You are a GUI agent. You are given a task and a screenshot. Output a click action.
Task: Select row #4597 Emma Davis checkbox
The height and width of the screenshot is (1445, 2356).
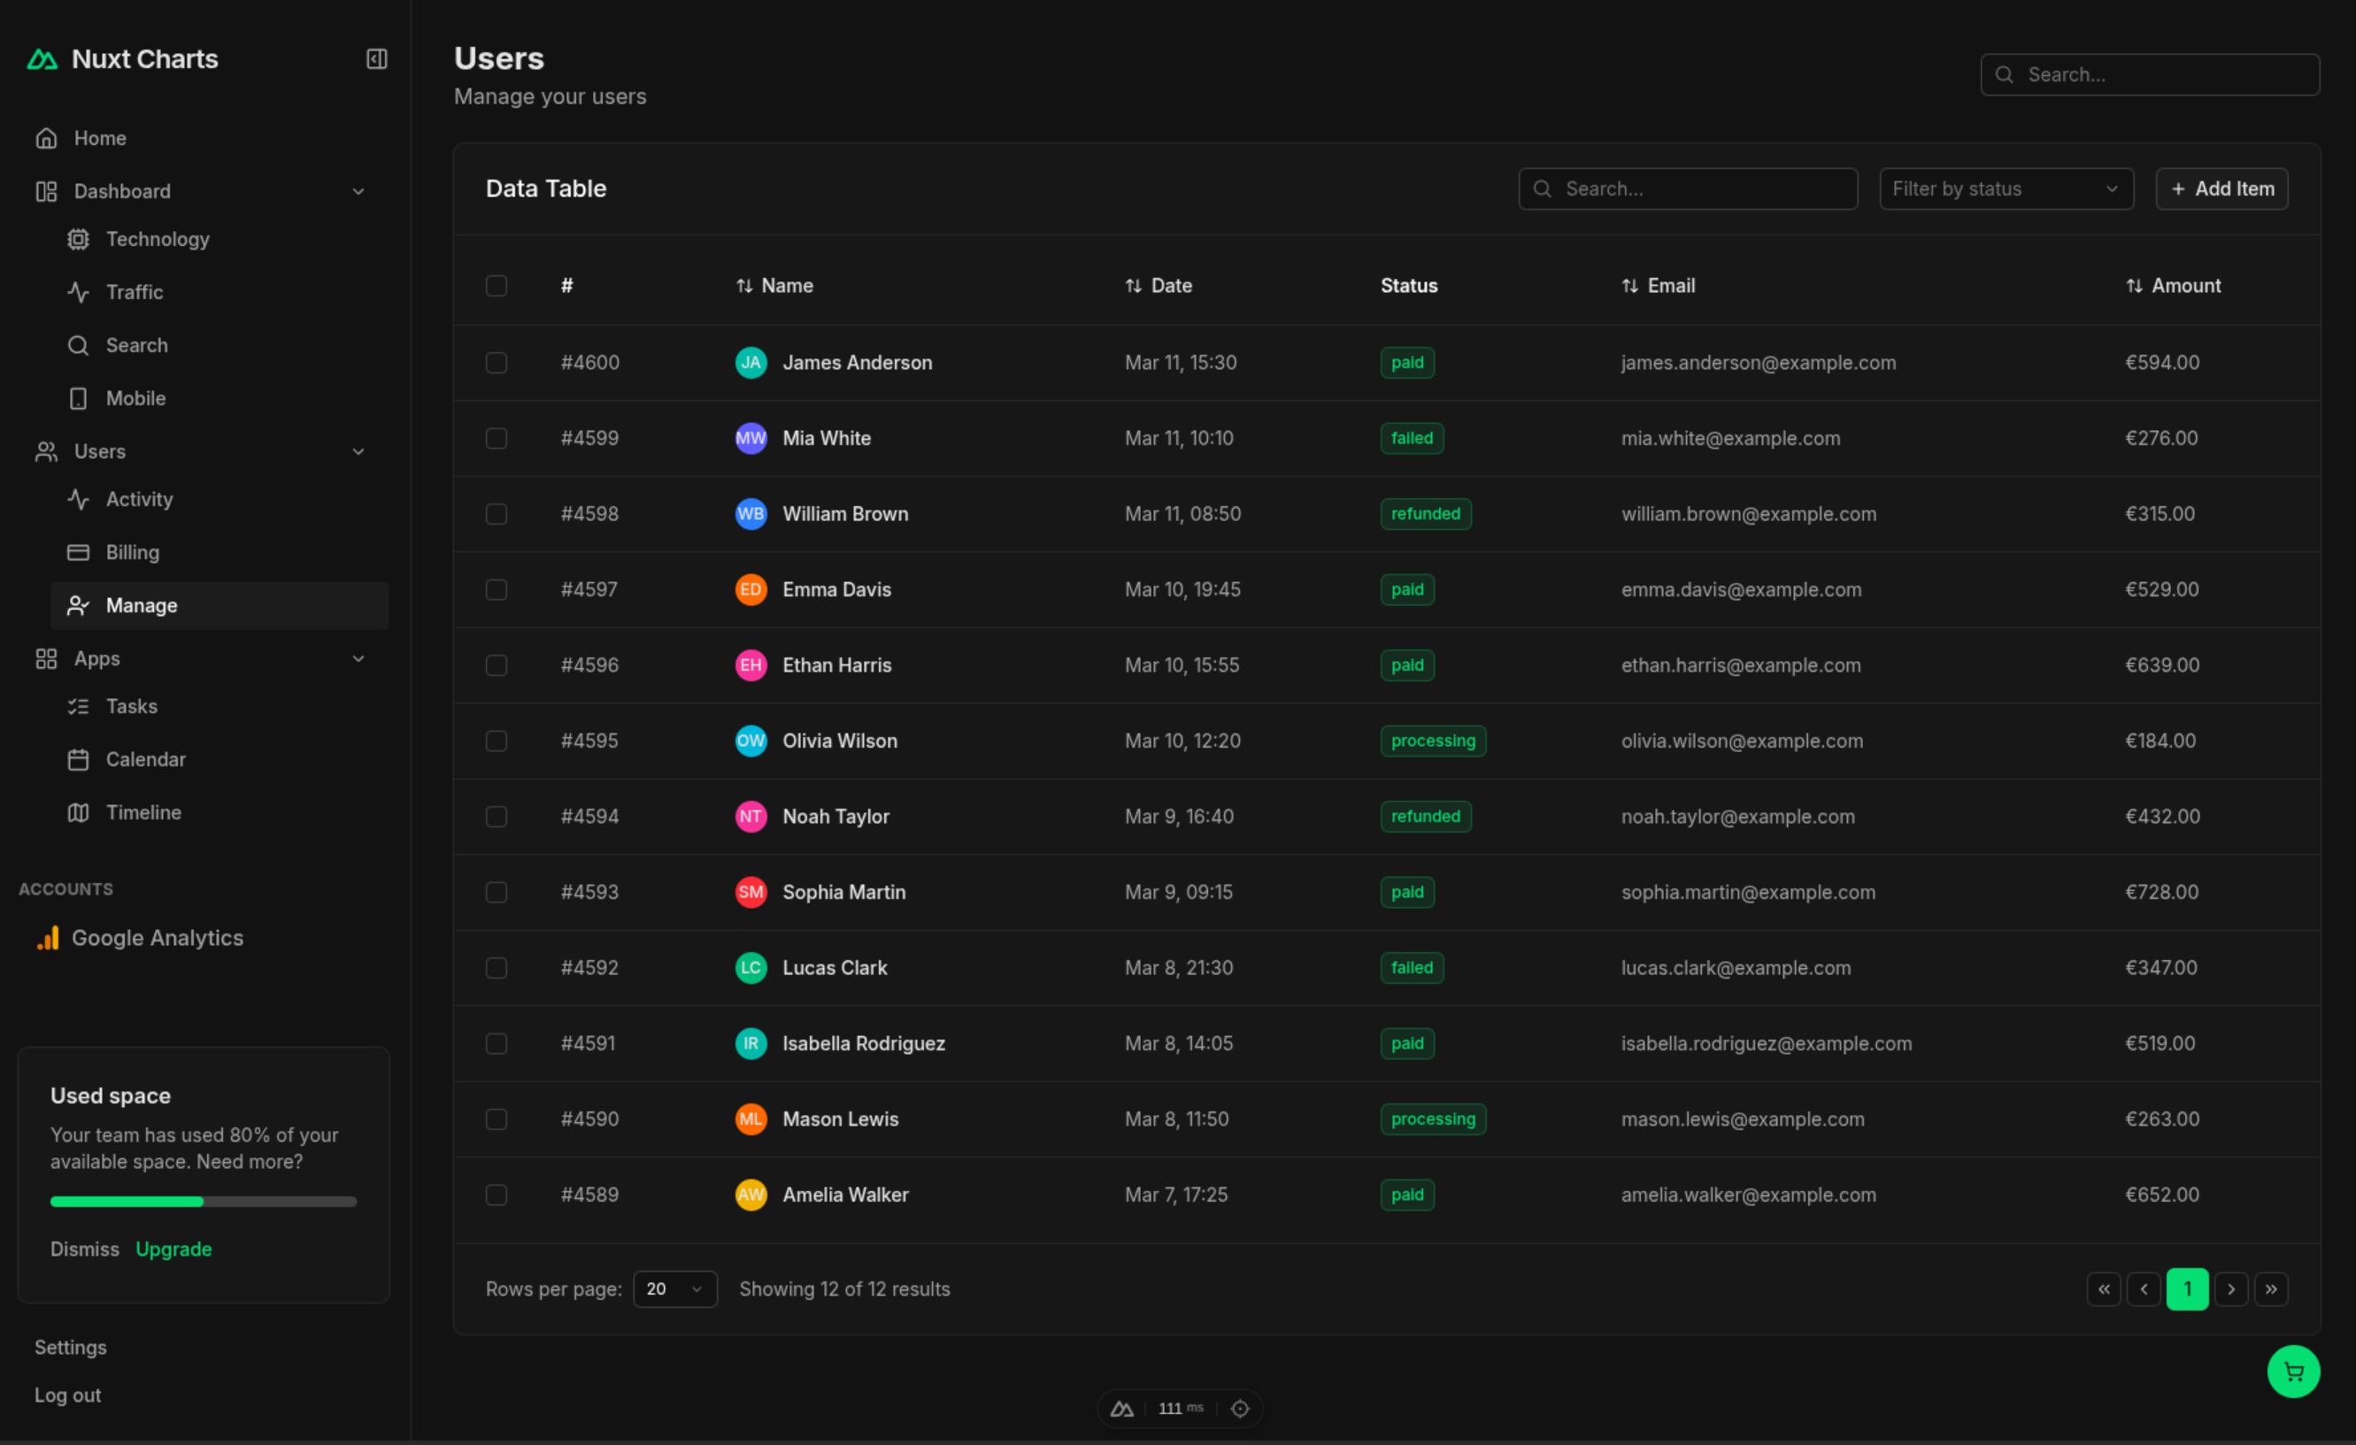point(497,589)
